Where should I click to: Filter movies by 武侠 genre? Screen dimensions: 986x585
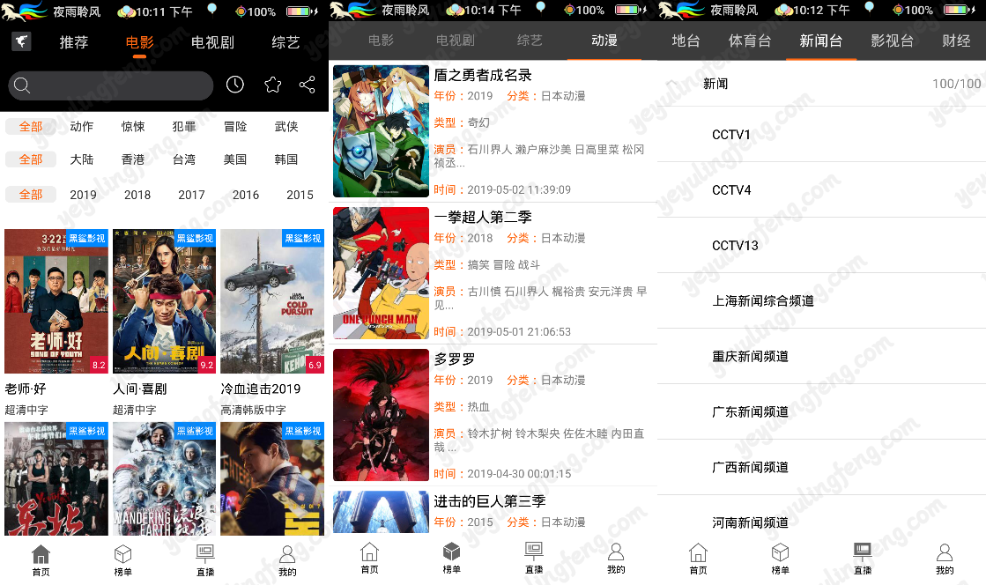[x=286, y=127]
